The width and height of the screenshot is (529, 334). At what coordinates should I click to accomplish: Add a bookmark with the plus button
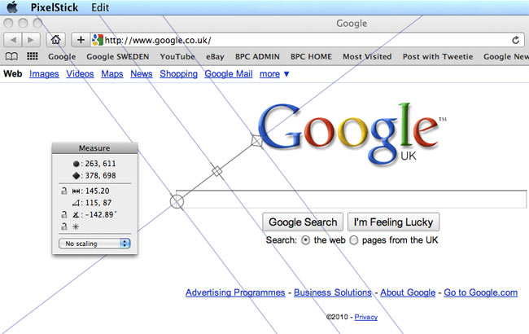coord(81,40)
